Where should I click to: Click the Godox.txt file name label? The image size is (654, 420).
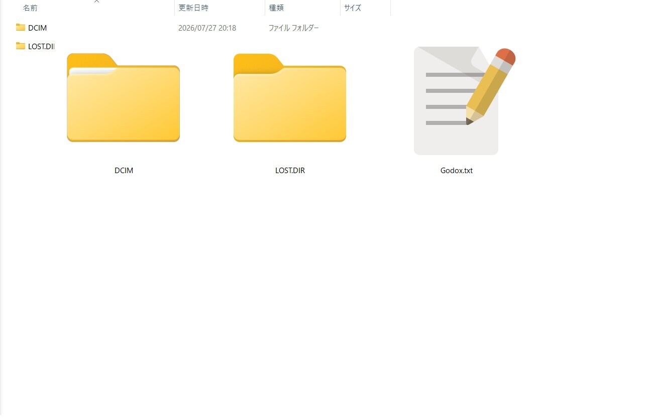click(x=457, y=171)
